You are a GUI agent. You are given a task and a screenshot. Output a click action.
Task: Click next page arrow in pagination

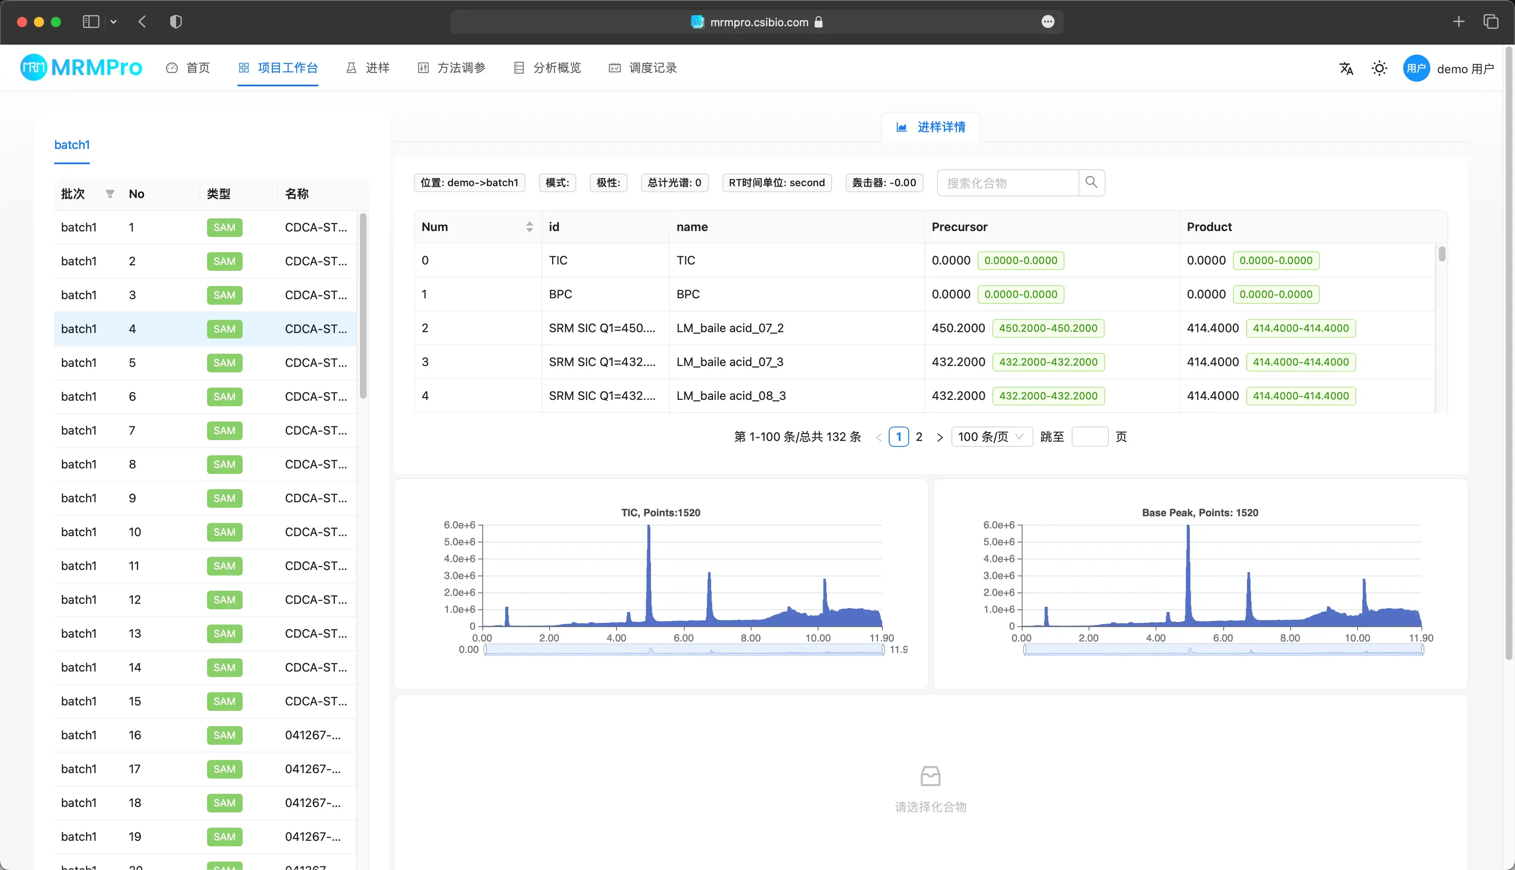click(940, 437)
